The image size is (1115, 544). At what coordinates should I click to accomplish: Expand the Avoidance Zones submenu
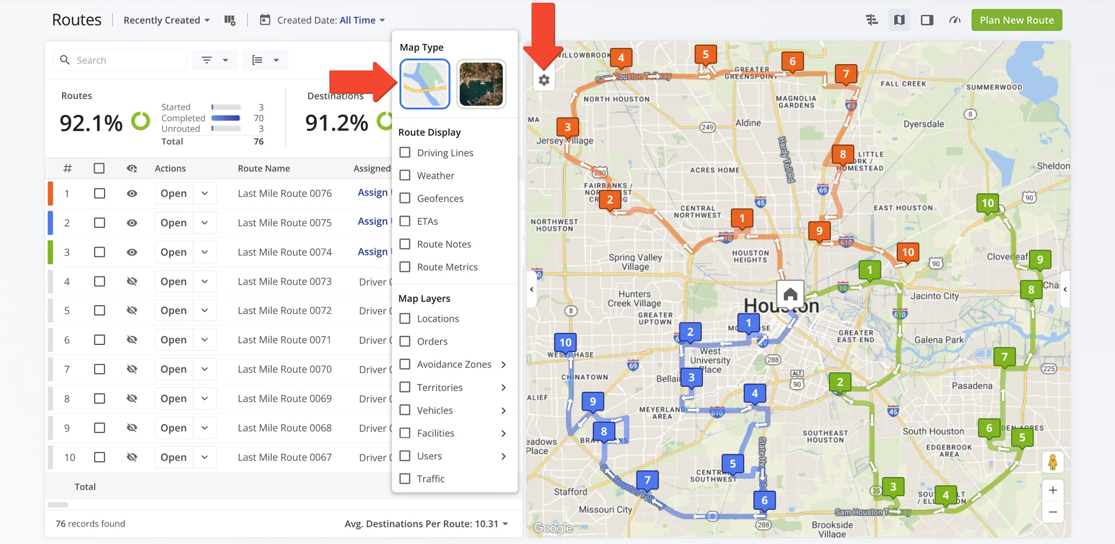(503, 364)
